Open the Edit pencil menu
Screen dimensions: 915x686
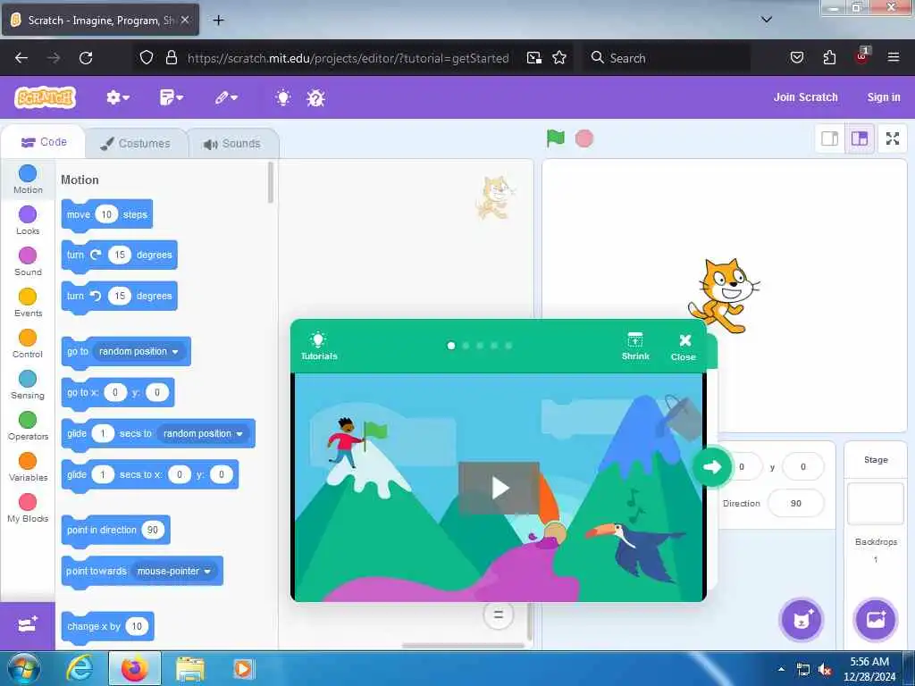coord(226,97)
